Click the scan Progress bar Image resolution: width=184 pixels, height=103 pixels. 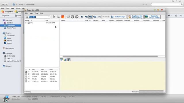(x=152, y=92)
